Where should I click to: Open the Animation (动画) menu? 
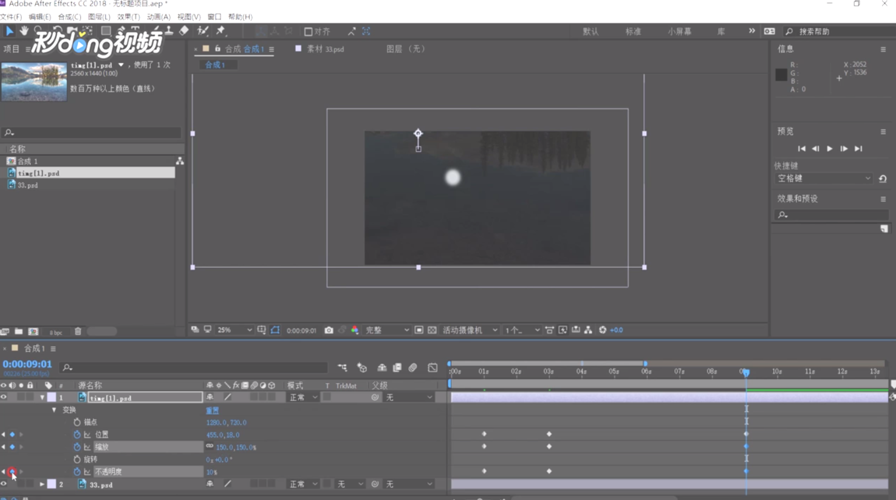tap(159, 17)
